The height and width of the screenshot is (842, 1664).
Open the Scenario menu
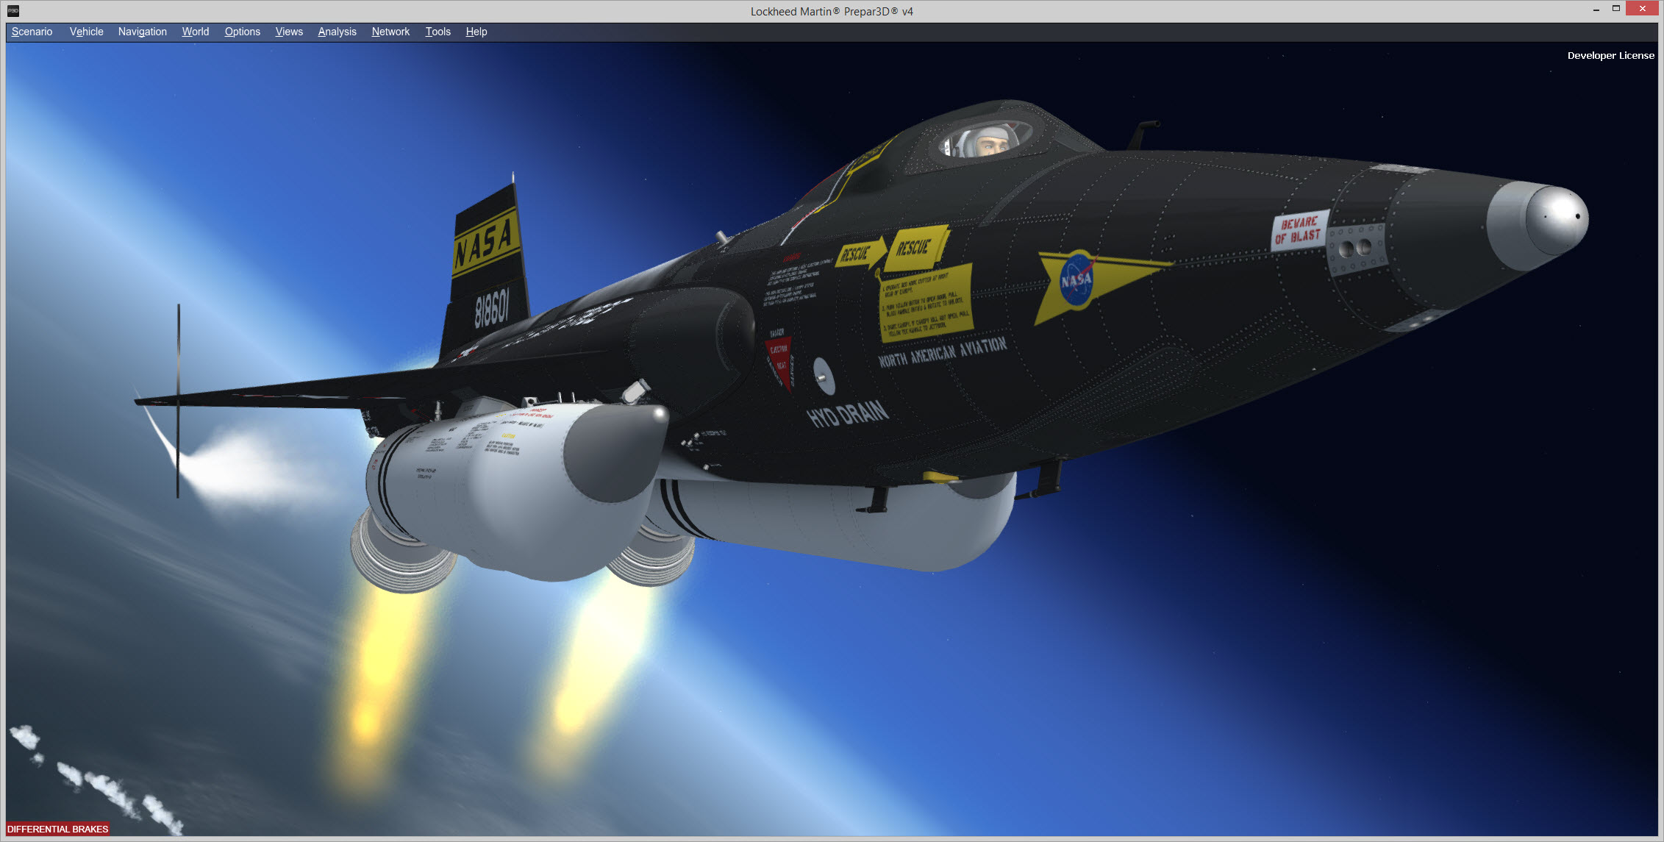[x=32, y=32]
